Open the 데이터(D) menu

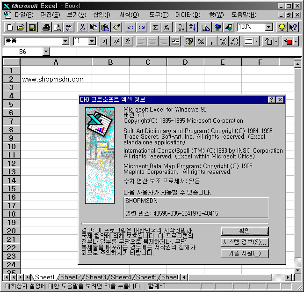(188, 15)
